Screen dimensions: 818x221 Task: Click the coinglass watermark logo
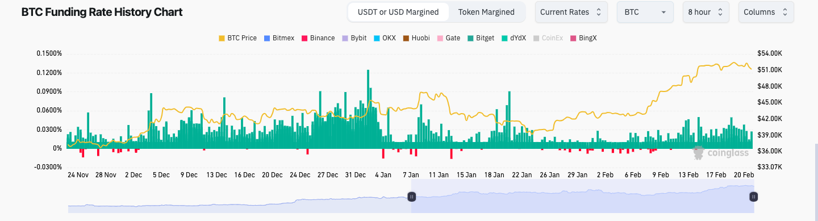pyautogui.click(x=720, y=152)
